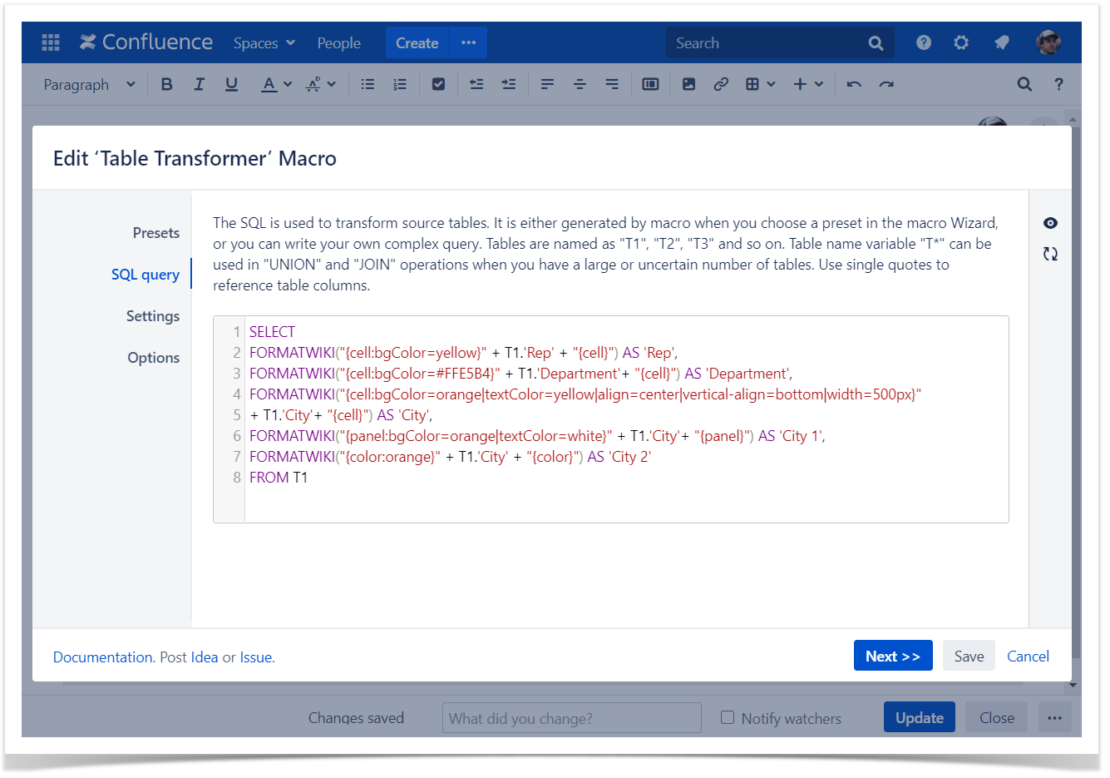
Task: Click the undo arrow icon
Action: pyautogui.click(x=854, y=84)
